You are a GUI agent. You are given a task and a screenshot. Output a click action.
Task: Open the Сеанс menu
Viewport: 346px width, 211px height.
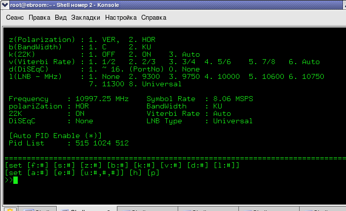pos(15,18)
